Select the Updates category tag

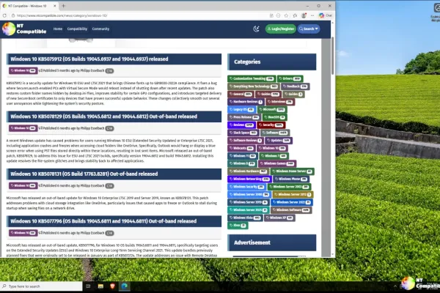coord(279,140)
